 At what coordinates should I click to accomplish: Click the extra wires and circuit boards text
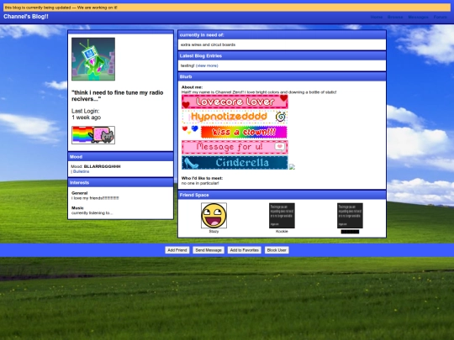tap(208, 44)
